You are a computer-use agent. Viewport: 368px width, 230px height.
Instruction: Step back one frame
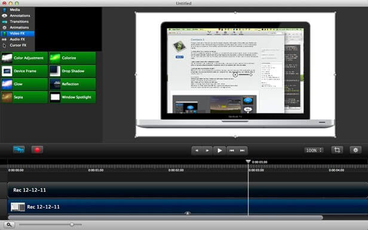pos(197,150)
